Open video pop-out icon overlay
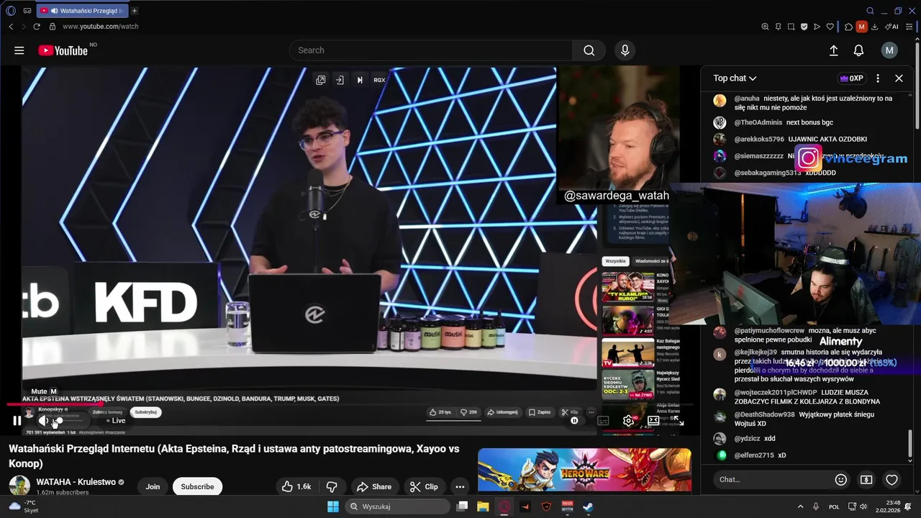This screenshot has height=518, width=921. (x=321, y=80)
